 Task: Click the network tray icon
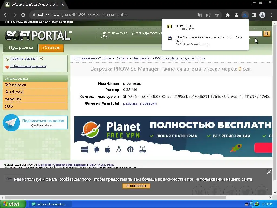(257, 204)
